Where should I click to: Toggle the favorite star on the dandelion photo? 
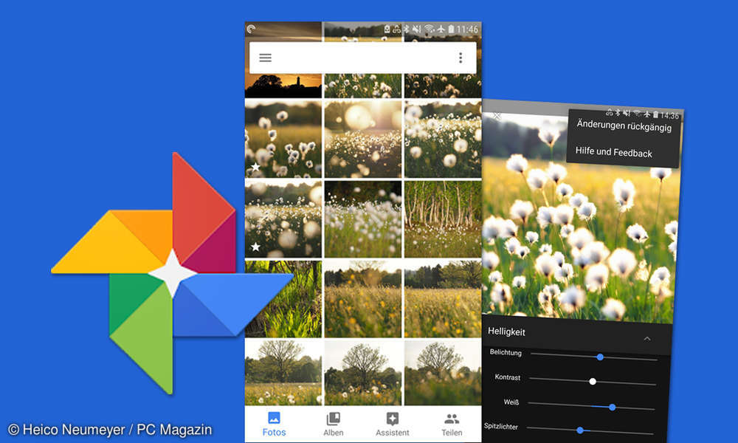coord(255,166)
